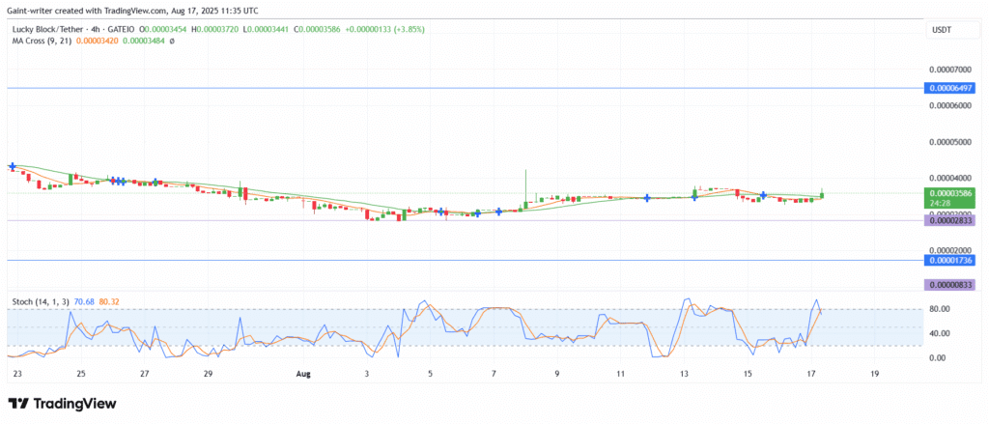Click the 40.00 Stoch axis label
This screenshot has width=989, height=424.
click(x=941, y=333)
